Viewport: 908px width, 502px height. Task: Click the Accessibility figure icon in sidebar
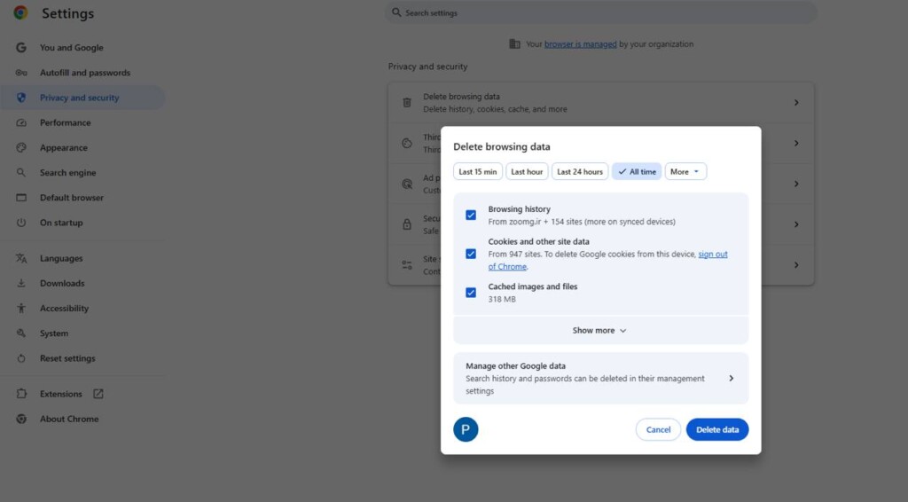pyautogui.click(x=21, y=309)
